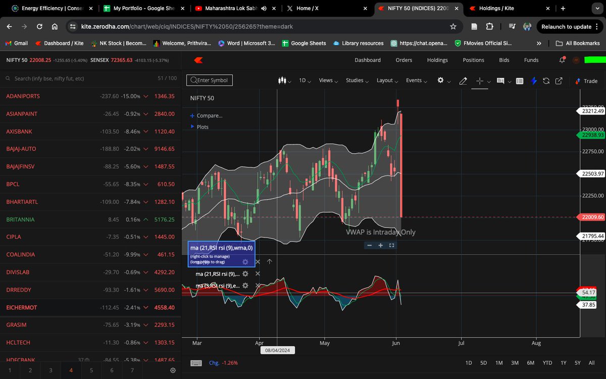Open marketwatch settings gear
The height and width of the screenshot is (379, 606).
coord(173,370)
